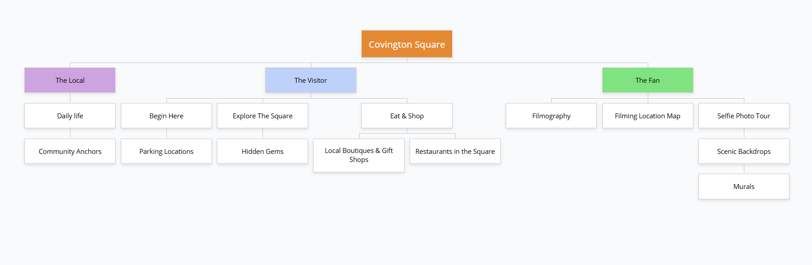Click Local Boutiques & Gift Shops box
Screen dimensions: 812x265
click(x=359, y=155)
